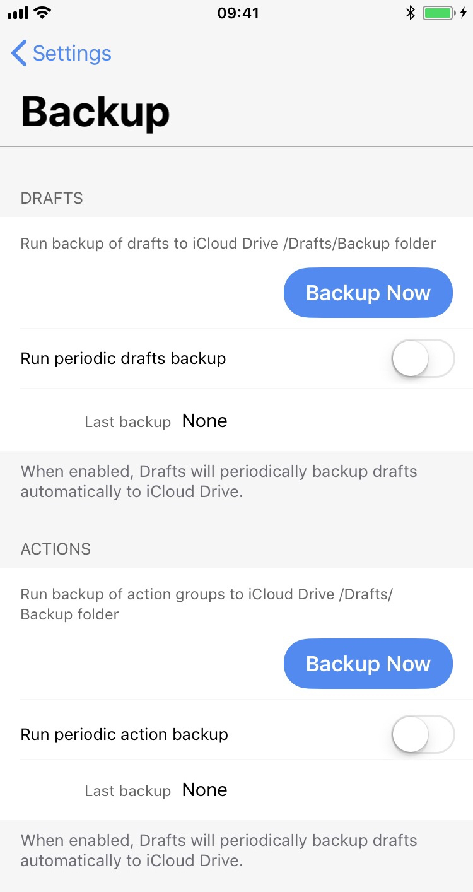Tap the Bluetooth status icon
Image resolution: width=473 pixels, height=892 pixels.
click(x=411, y=13)
